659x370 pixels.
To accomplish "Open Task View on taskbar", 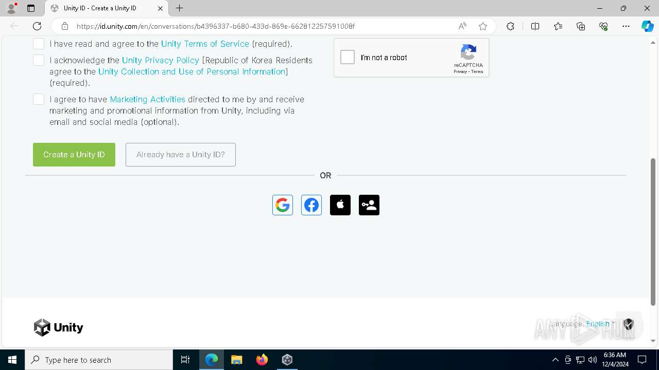I will point(185,360).
